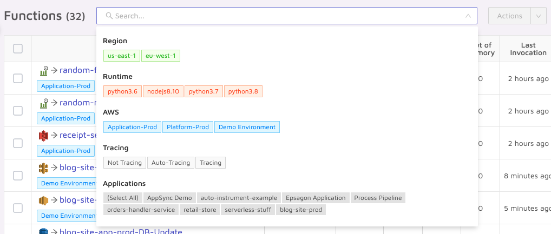Screen dimensions: 551x234
Task: Select the Tracing filter tag
Action: coord(211,163)
